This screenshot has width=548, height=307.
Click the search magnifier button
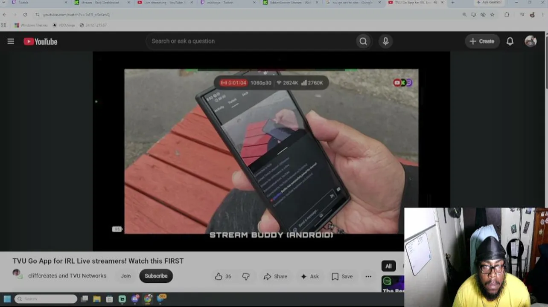click(x=363, y=41)
